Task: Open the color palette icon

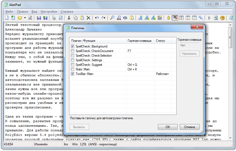Action: (160, 18)
